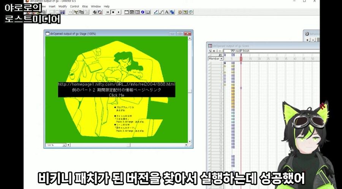Open Find Cast Member tool
Viewport: 342px width, 189px height.
pos(94,12)
